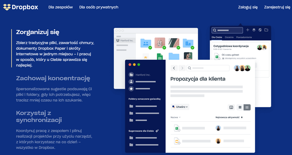Select the Zachowaj koncentrację section heading

[x=53, y=78]
